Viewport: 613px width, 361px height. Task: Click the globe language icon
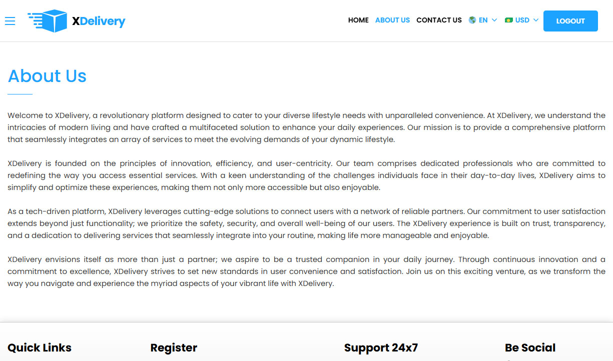point(472,20)
